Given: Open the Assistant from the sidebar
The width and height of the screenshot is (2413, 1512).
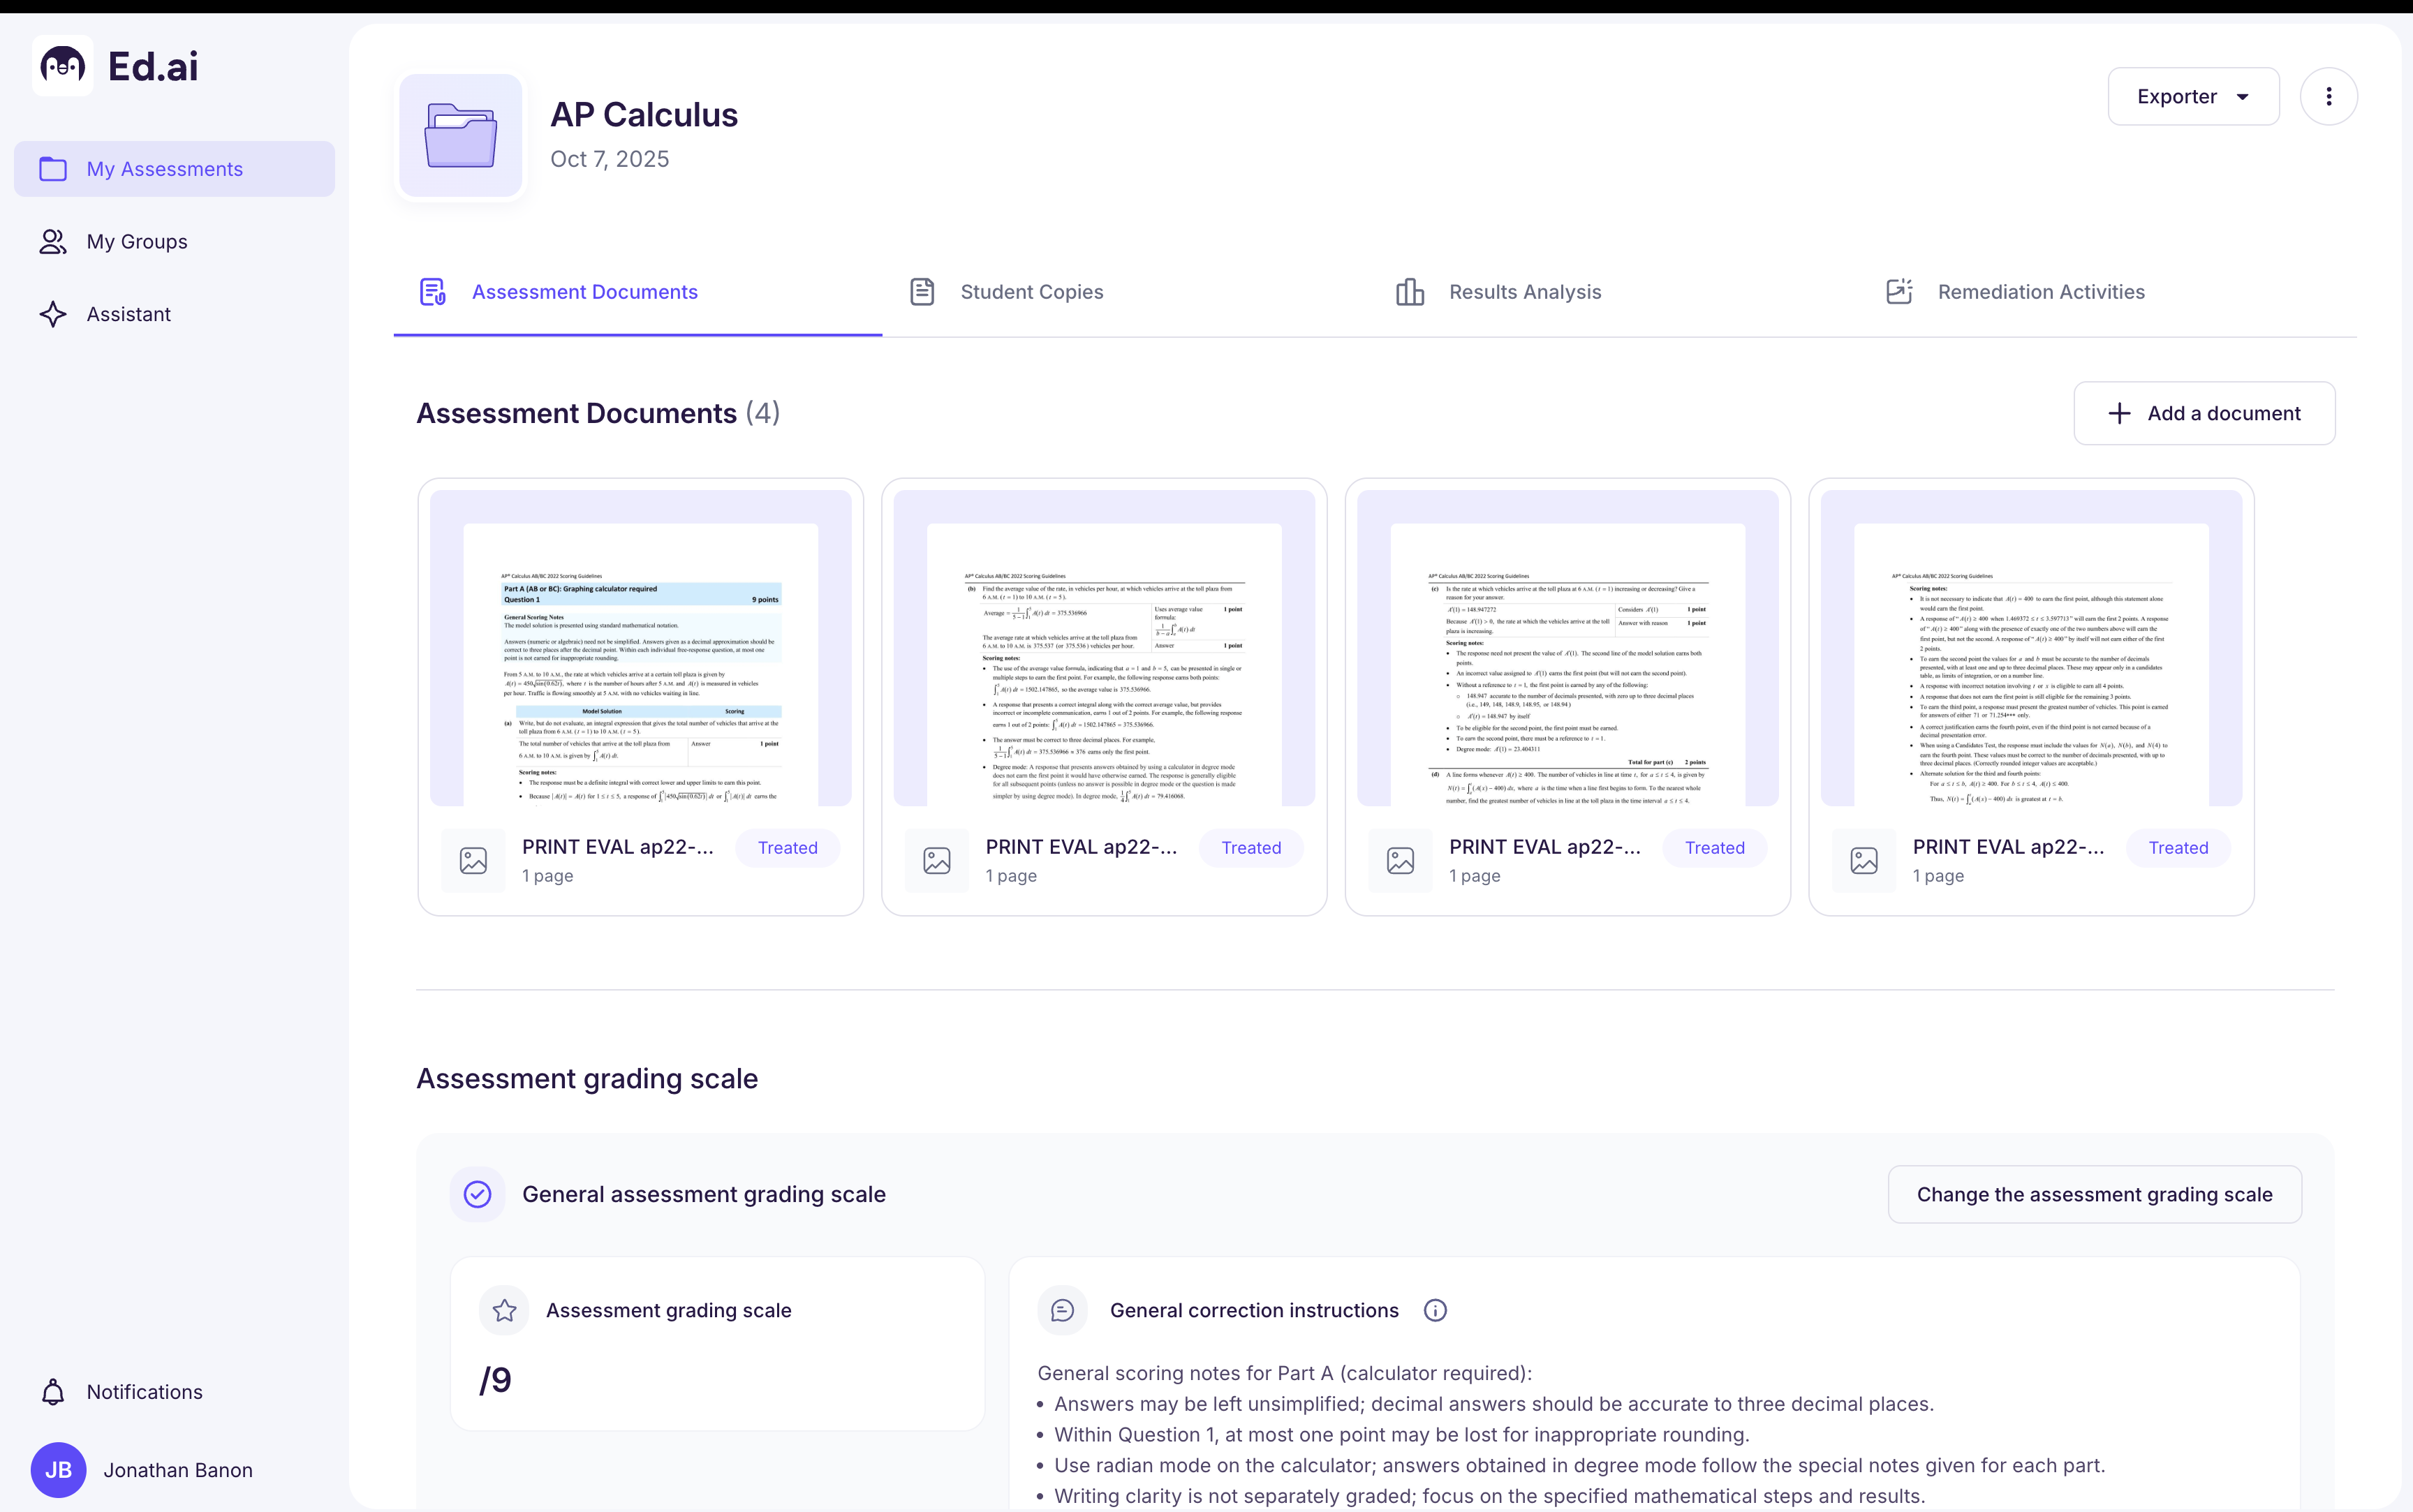Looking at the screenshot, I should [x=129, y=314].
